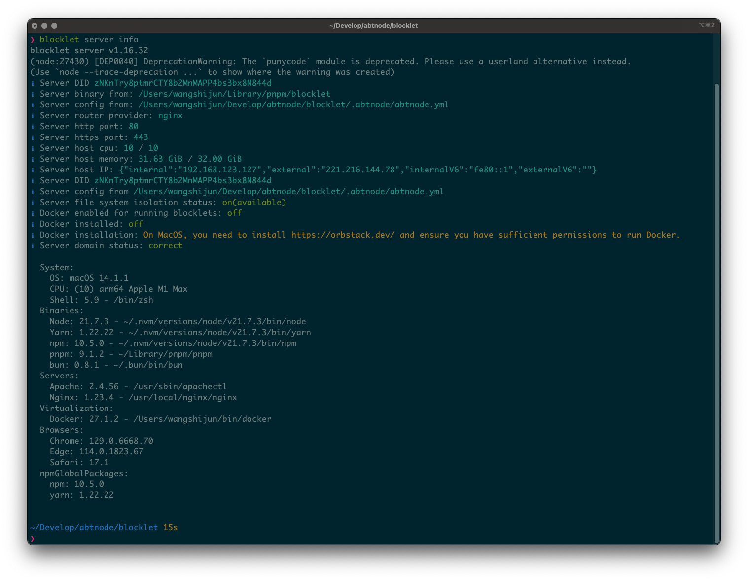
Task: Click the terminal's vertical scrollbar
Action: (716, 310)
